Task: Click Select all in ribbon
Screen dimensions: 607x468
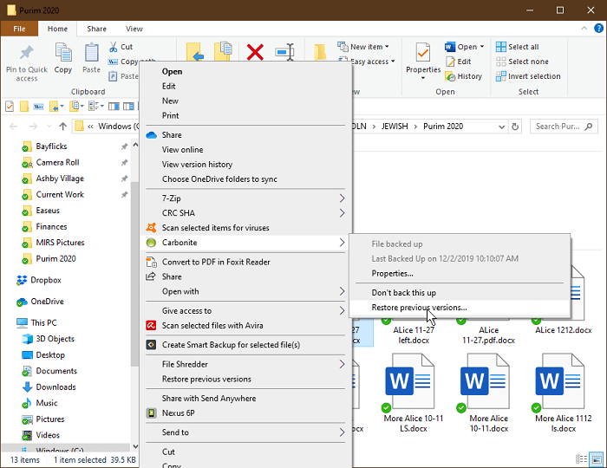Action: tap(517, 47)
